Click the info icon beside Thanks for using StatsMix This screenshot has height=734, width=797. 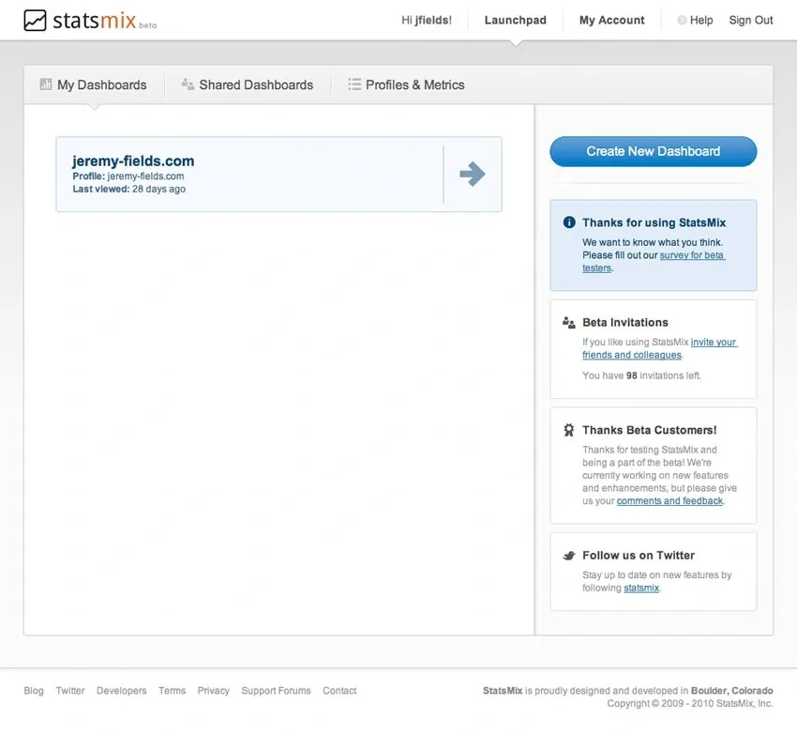[568, 222]
